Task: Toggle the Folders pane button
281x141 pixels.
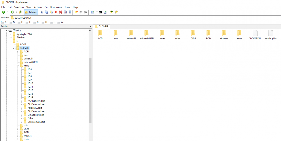Action: tap(31, 12)
